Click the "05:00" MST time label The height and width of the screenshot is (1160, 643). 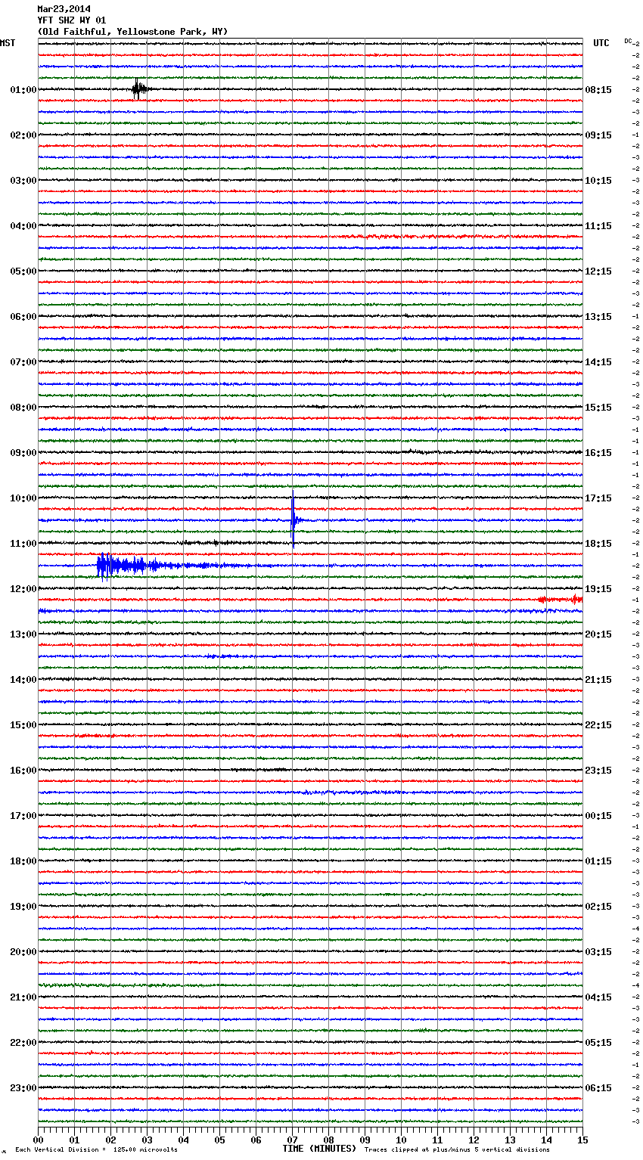23,271
